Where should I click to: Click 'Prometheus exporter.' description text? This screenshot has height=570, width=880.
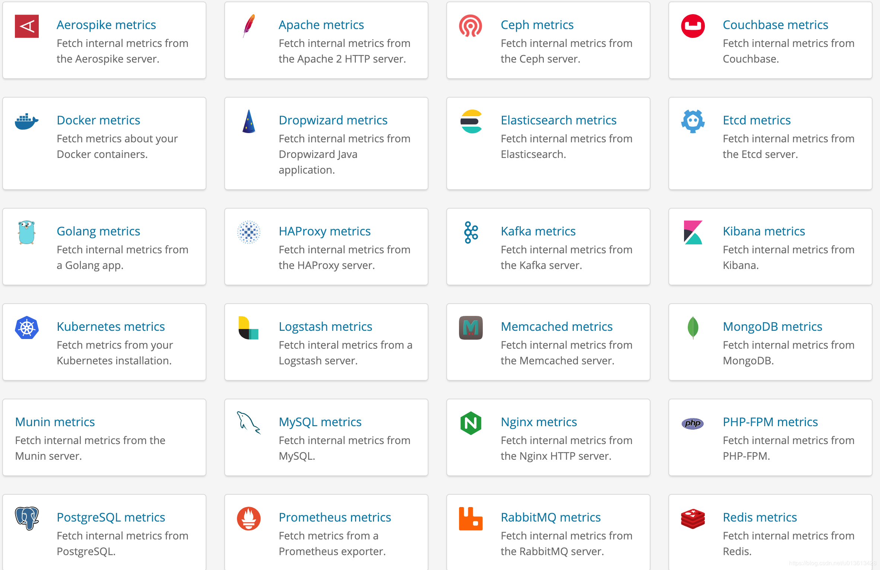point(332,551)
